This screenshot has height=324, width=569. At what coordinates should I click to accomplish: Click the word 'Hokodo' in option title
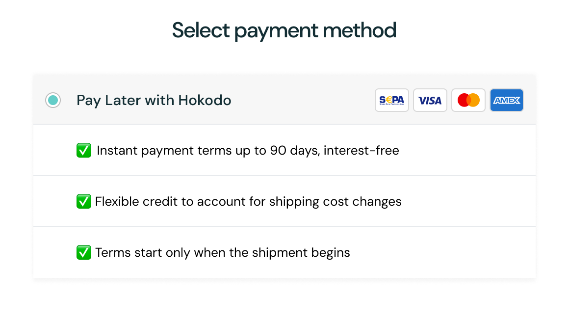point(205,101)
